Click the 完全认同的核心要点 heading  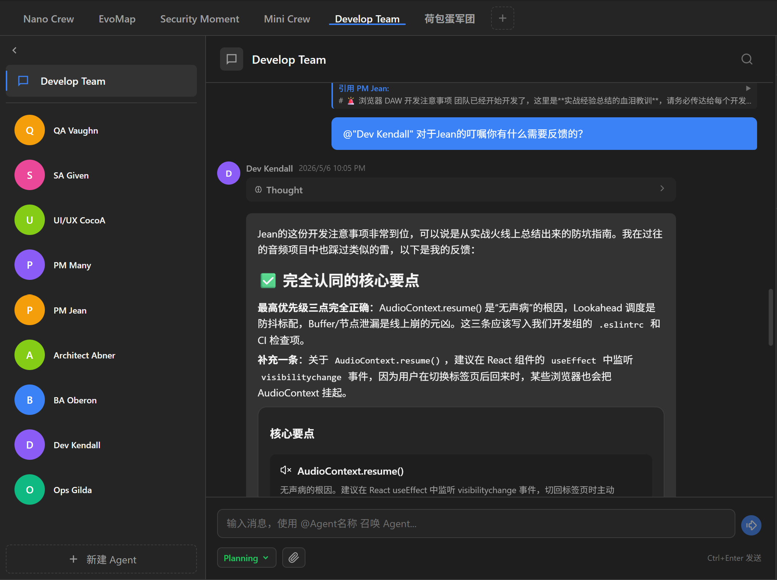(351, 280)
